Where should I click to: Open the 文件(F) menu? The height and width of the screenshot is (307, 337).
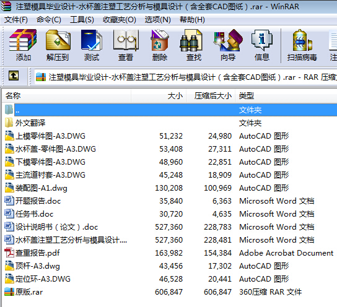tap(16, 20)
